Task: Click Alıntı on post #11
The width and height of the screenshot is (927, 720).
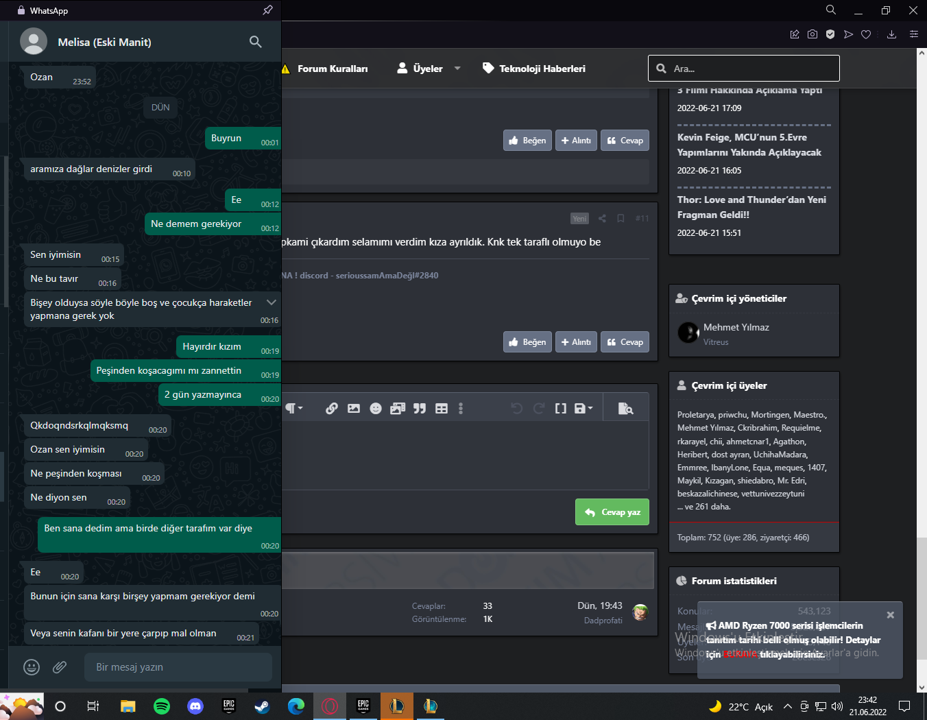Action: pyautogui.click(x=576, y=342)
